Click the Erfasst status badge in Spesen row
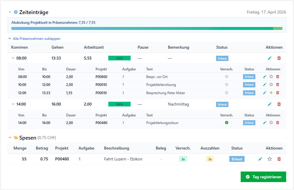The height and width of the screenshot is (190, 294). pos(237,159)
